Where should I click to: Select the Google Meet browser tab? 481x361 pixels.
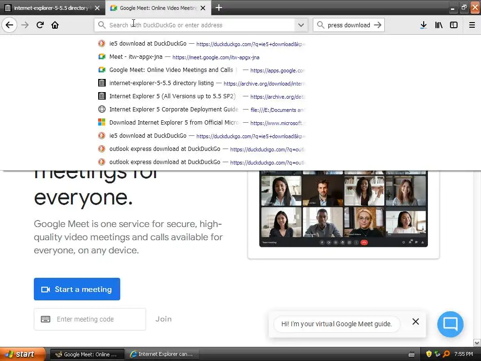158,8
